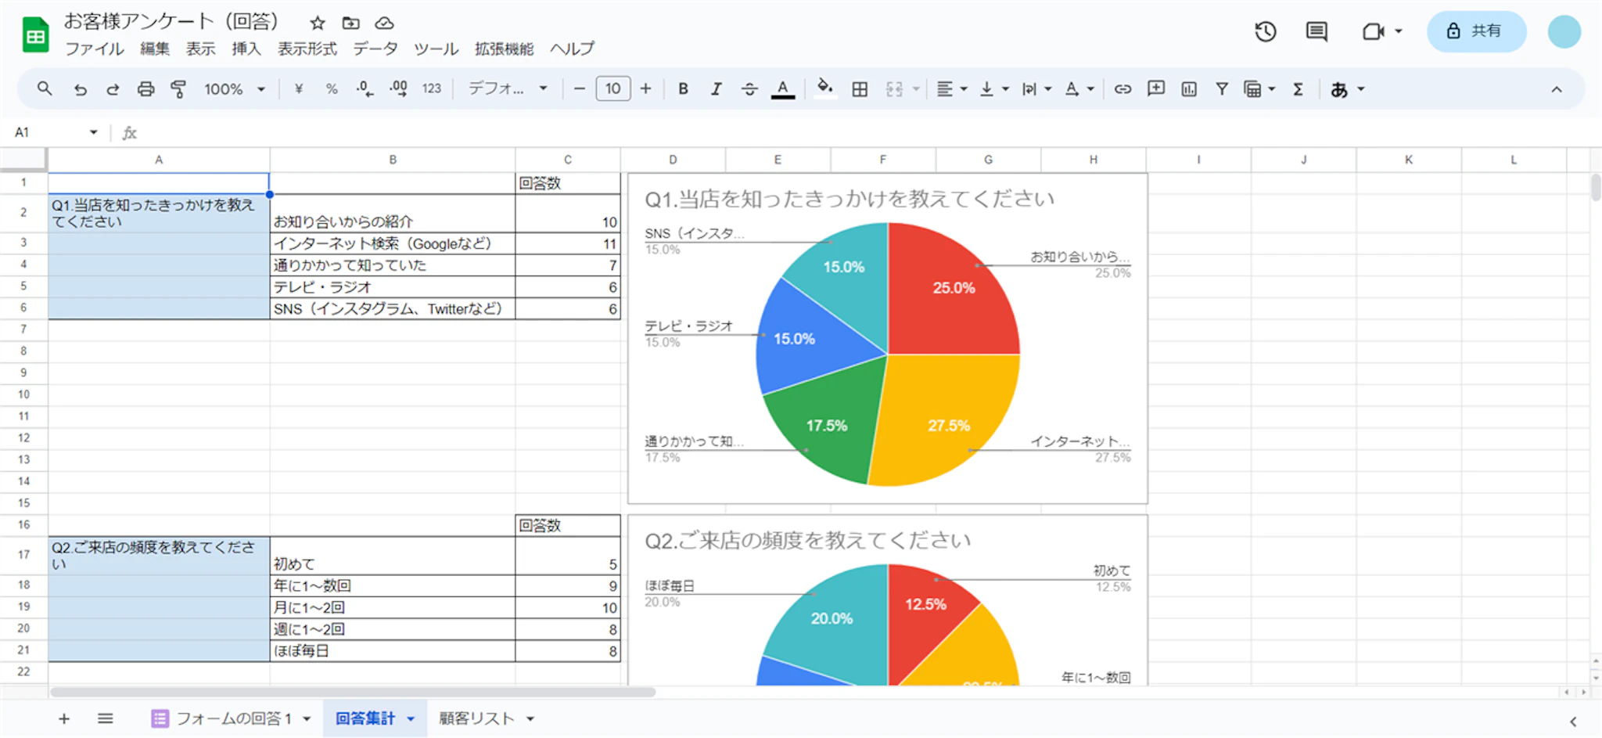The image size is (1602, 738).
Task: Expand the zoom level 100% dropdown
Action: [235, 89]
